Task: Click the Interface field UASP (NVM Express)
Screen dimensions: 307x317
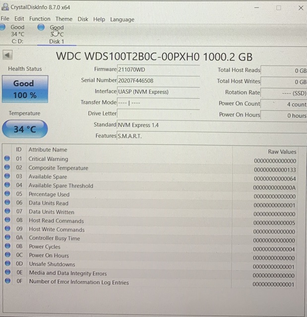Action: pyautogui.click(x=158, y=92)
